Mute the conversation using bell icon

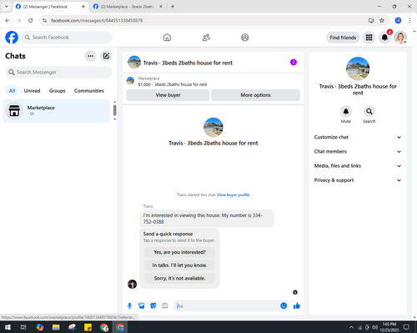[346, 111]
